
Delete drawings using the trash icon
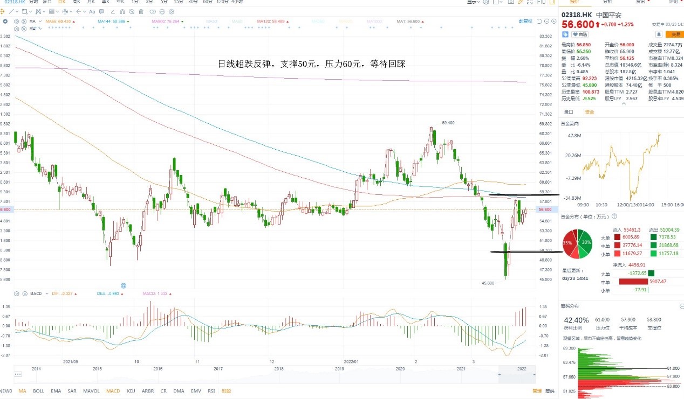tap(141, 11)
